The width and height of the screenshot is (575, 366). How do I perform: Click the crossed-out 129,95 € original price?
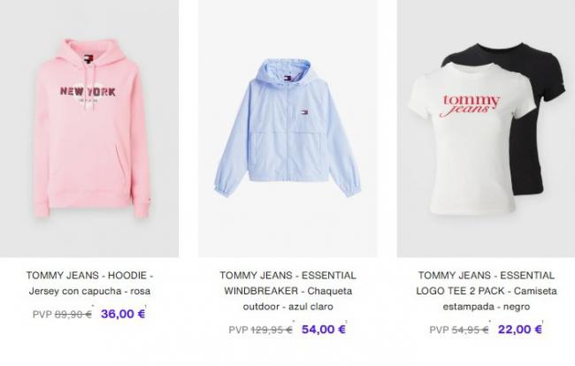click(272, 330)
